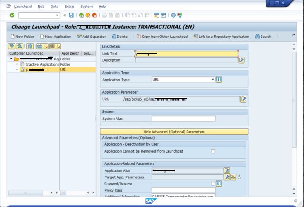Click the Expand All tree icon

[x=12, y=46]
